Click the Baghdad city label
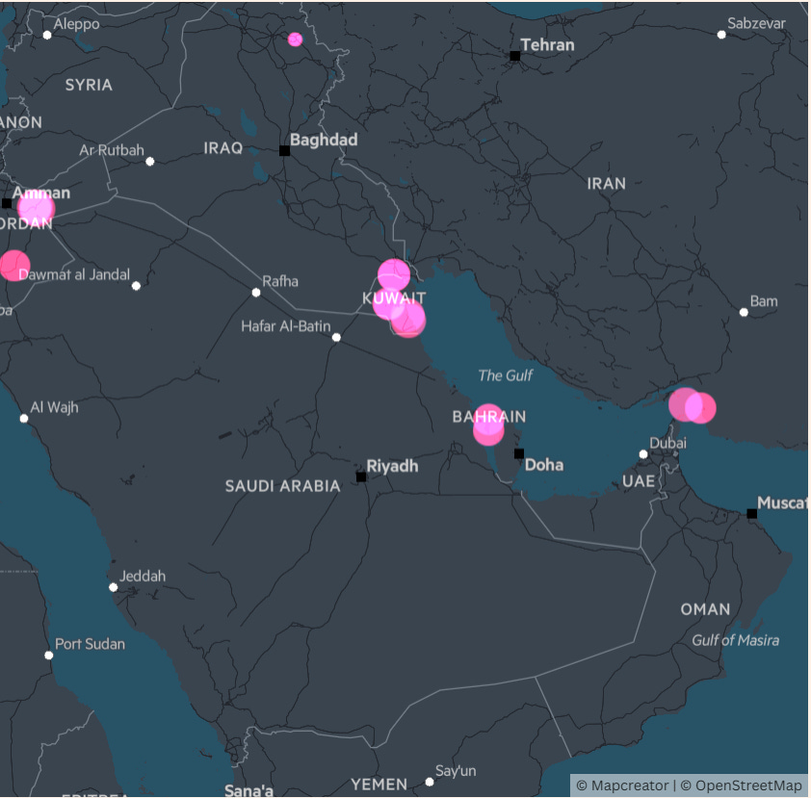This screenshot has height=798, width=811. 324,140
